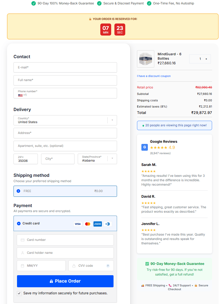Screen dimensions: 220x304
Task: Click the Visa card icon
Action: tap(77, 224)
